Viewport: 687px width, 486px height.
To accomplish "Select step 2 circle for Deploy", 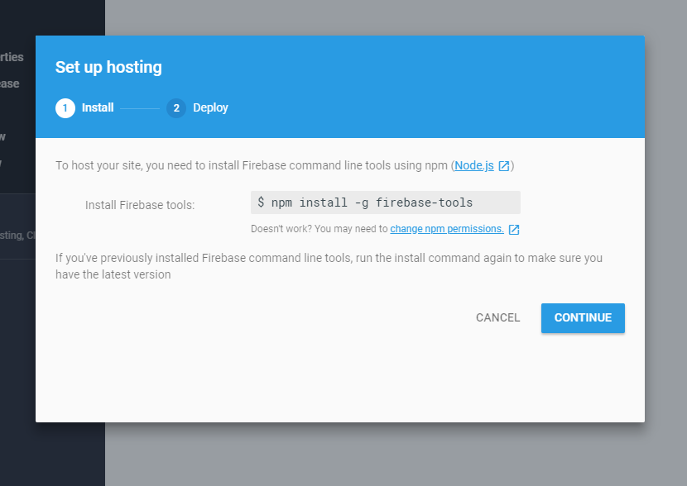I will (176, 108).
